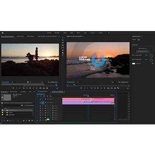The image size is (155, 155).
Task: Click Mark Out in the Source monitor
Action: pyautogui.click(x=20, y=88)
